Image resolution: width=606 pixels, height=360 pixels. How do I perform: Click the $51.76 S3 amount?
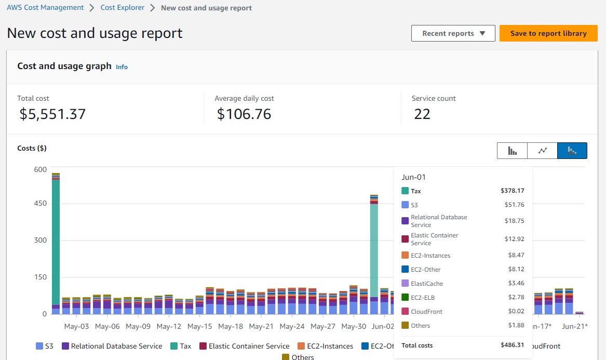515,205
